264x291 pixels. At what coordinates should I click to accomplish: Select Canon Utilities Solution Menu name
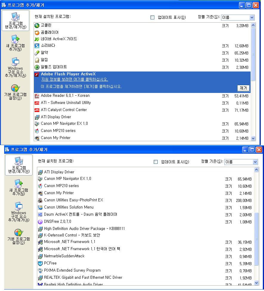(x=69, y=207)
